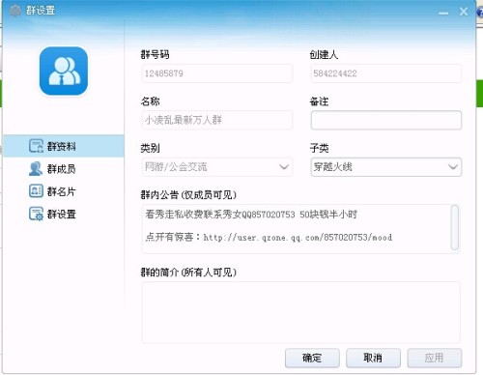Select the 群名片 card icon
Image resolution: width=483 pixels, height=375 pixels.
[x=36, y=190]
